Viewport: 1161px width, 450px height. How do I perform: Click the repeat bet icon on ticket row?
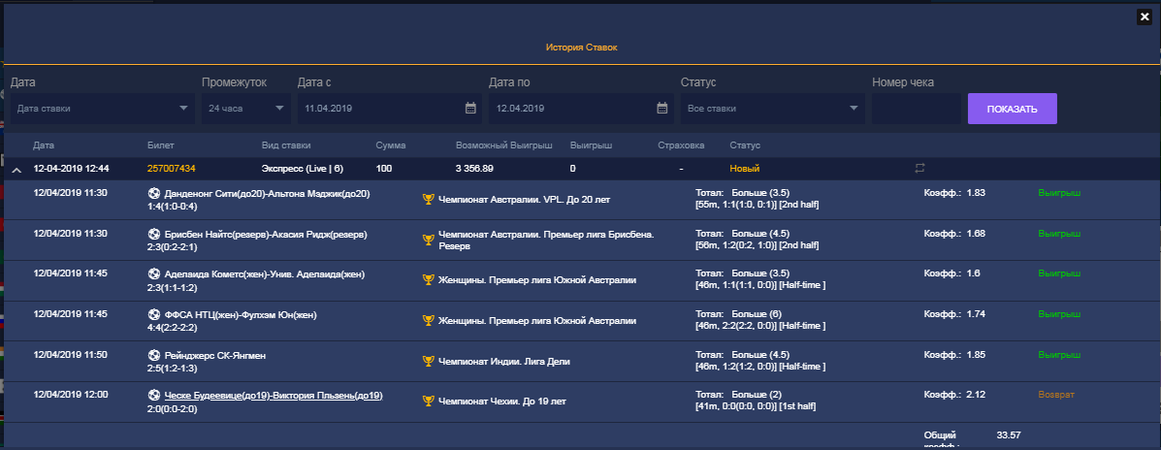click(x=919, y=169)
